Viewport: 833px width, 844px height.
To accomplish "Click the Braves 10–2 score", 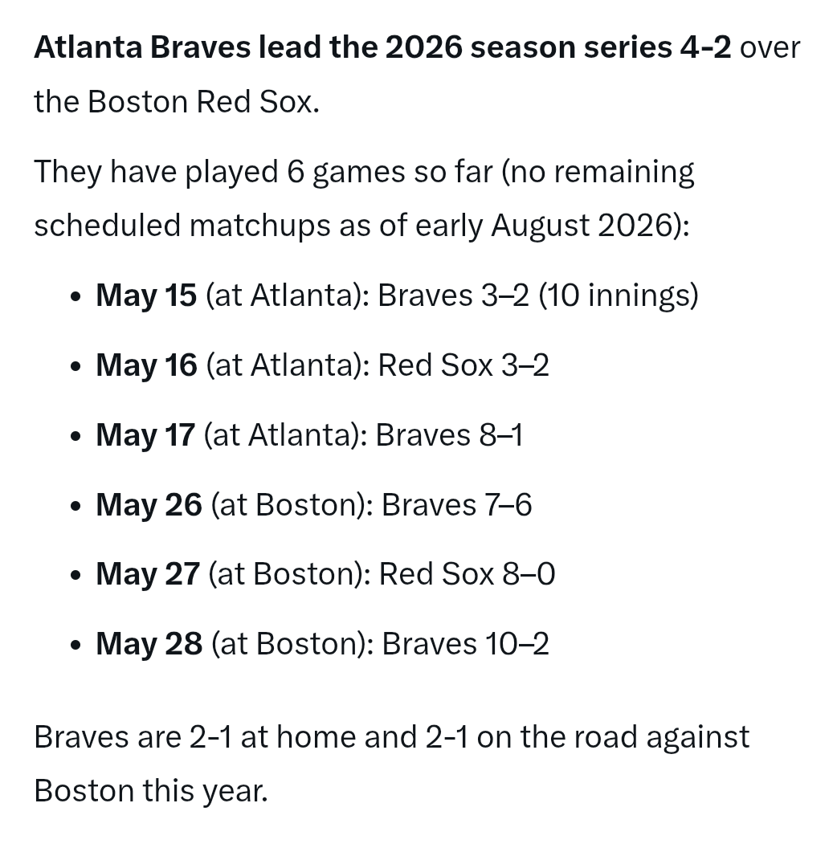I will pyautogui.click(x=465, y=643).
